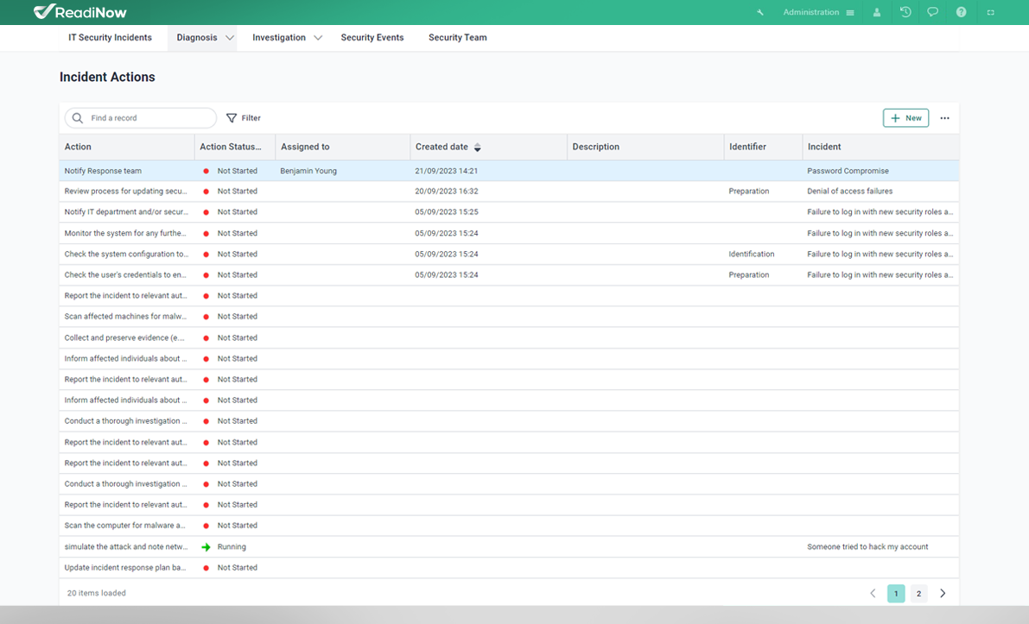Click the 05/09/2023 15:25 created date
The image size is (1029, 624).
point(447,212)
